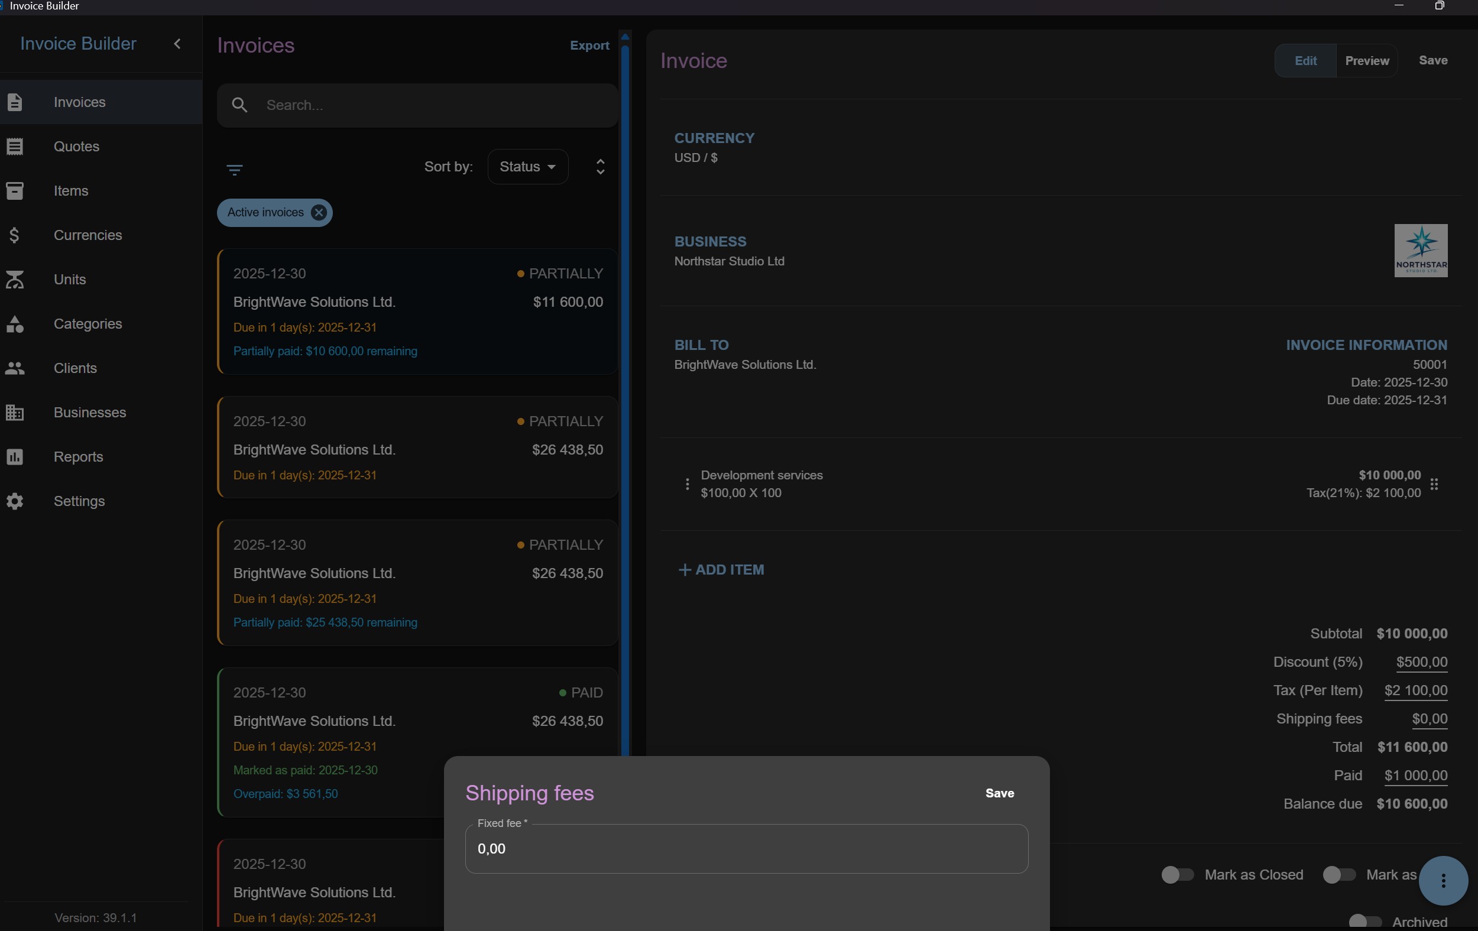Click the Northstar Studio logo thumbnail

1420,251
